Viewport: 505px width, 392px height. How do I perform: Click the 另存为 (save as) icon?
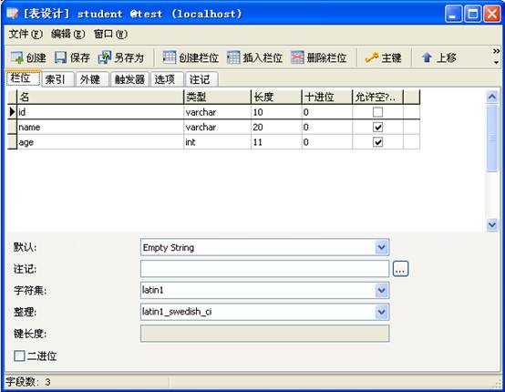tap(105, 57)
